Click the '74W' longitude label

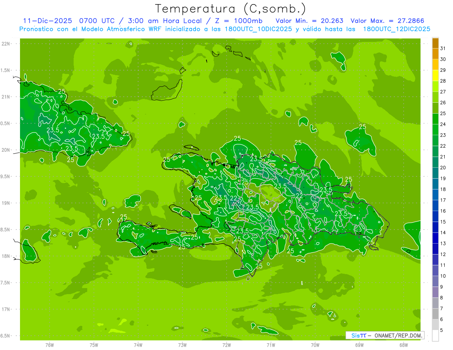point(138,345)
